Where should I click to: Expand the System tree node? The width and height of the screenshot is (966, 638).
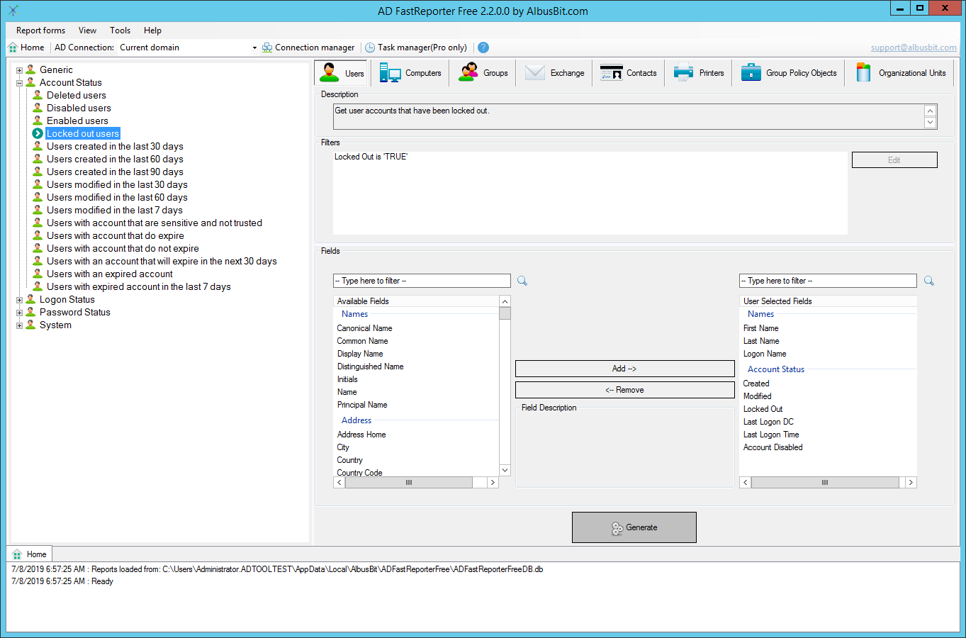(x=20, y=325)
